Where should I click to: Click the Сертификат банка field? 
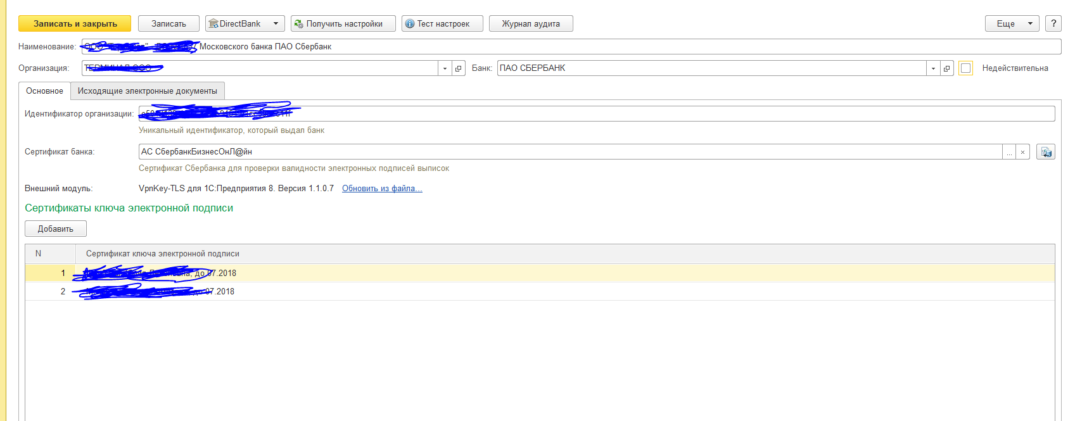pos(570,151)
